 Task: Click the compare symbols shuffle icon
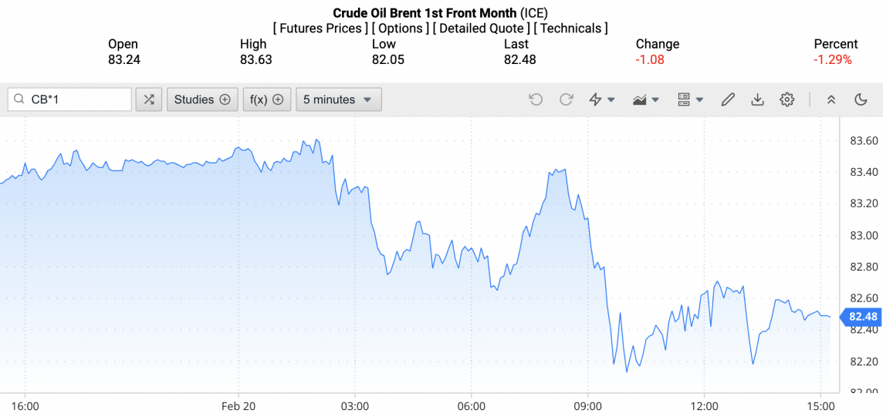[149, 99]
